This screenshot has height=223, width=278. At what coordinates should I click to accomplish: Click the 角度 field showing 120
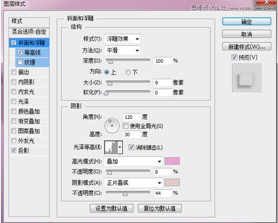tap(132, 117)
